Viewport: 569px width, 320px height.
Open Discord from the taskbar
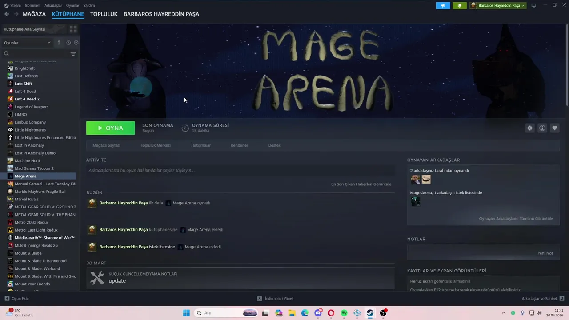(x=318, y=313)
